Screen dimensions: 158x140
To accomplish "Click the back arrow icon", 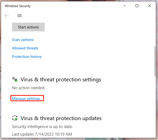I will (x=7, y=16).
